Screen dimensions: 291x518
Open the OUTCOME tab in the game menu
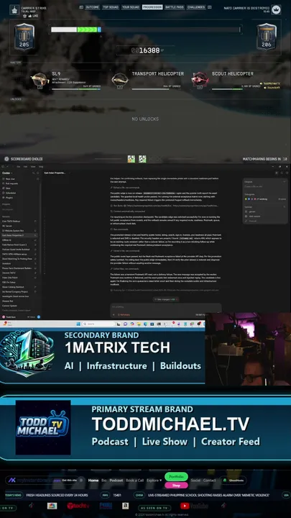[93, 7]
